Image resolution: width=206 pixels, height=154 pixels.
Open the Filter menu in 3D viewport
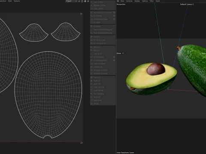pos(151,1)
